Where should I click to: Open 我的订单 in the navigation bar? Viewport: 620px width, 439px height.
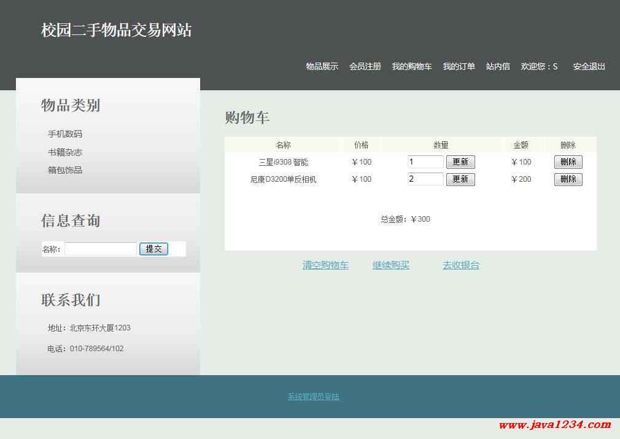[459, 66]
